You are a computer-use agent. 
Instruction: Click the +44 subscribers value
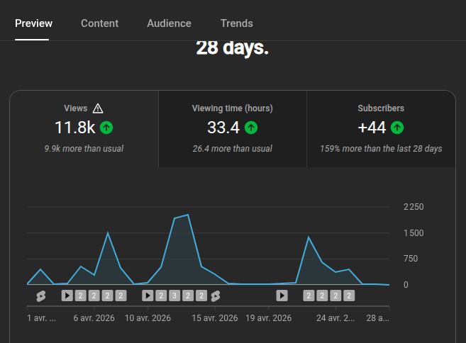pos(372,128)
